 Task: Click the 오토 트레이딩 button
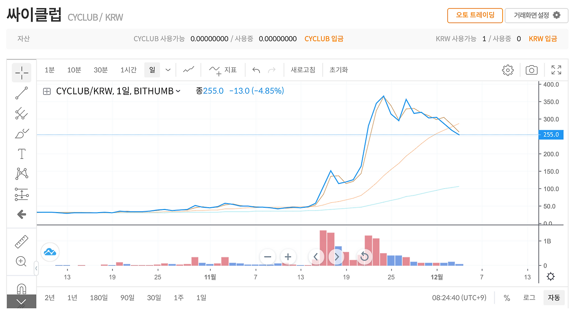coord(475,15)
